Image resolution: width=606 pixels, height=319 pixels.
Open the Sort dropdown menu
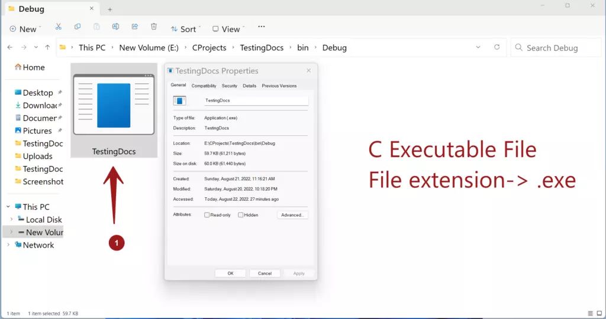tap(185, 29)
